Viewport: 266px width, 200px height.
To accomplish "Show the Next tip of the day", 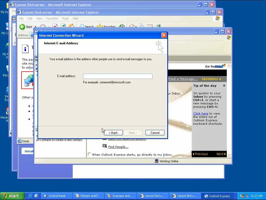I will pos(221,154).
